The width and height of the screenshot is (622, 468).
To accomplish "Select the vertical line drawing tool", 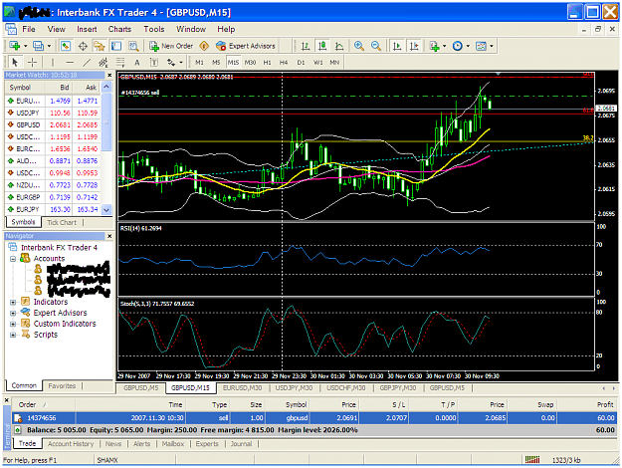I will pos(53,63).
